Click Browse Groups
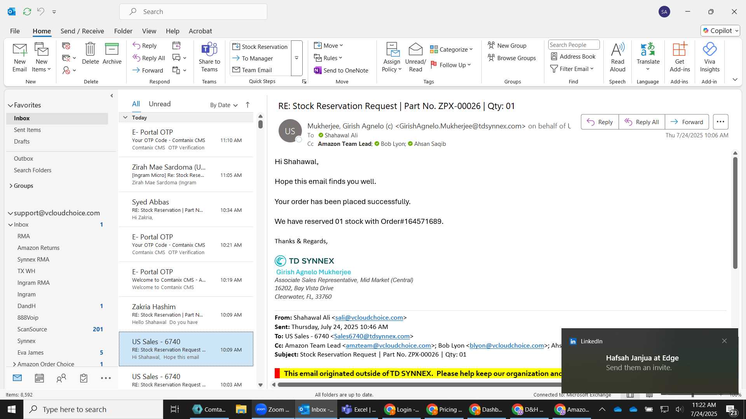Screen dimensions: 746x419 pyautogui.click(x=512, y=58)
